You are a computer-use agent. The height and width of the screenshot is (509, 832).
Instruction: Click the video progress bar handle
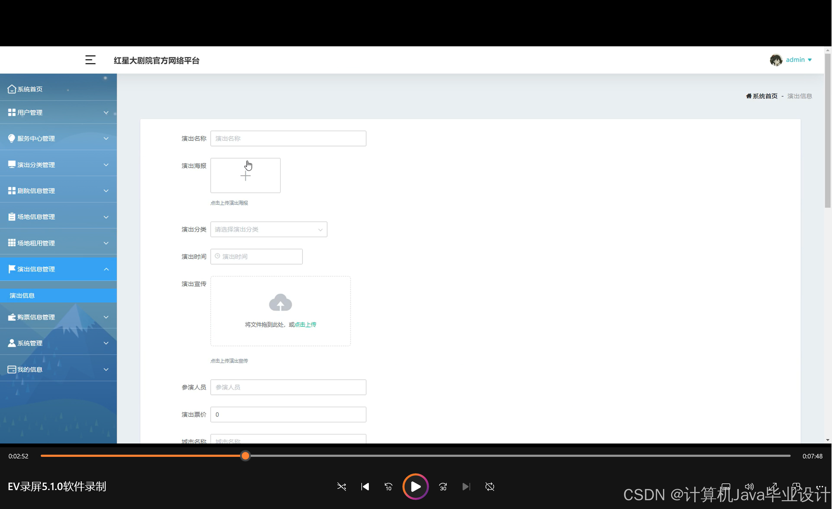(245, 456)
